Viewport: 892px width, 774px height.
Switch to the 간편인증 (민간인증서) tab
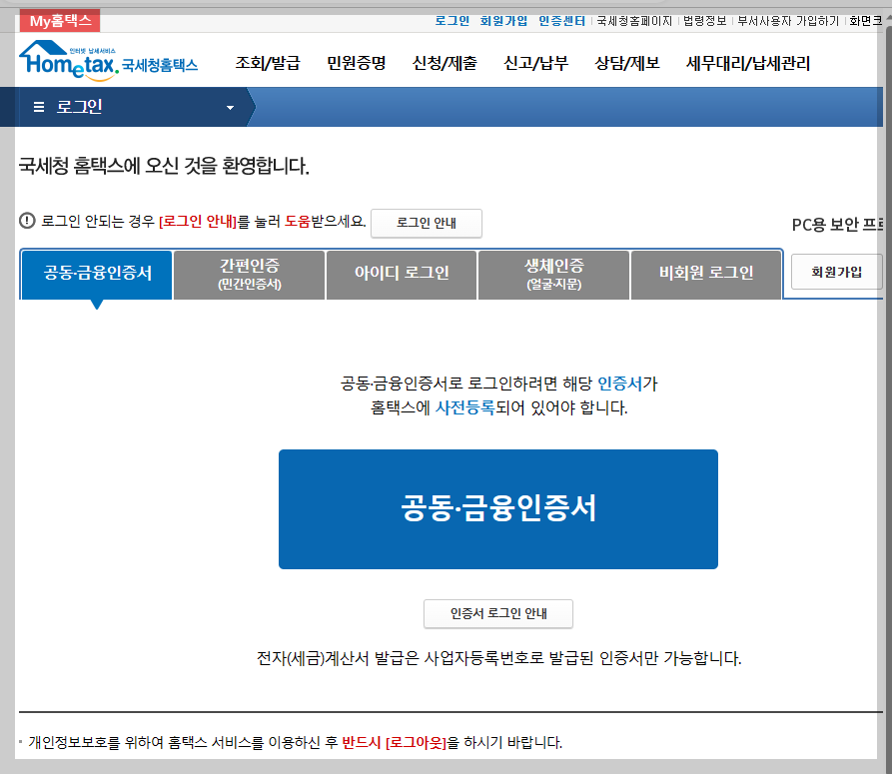(x=248, y=274)
